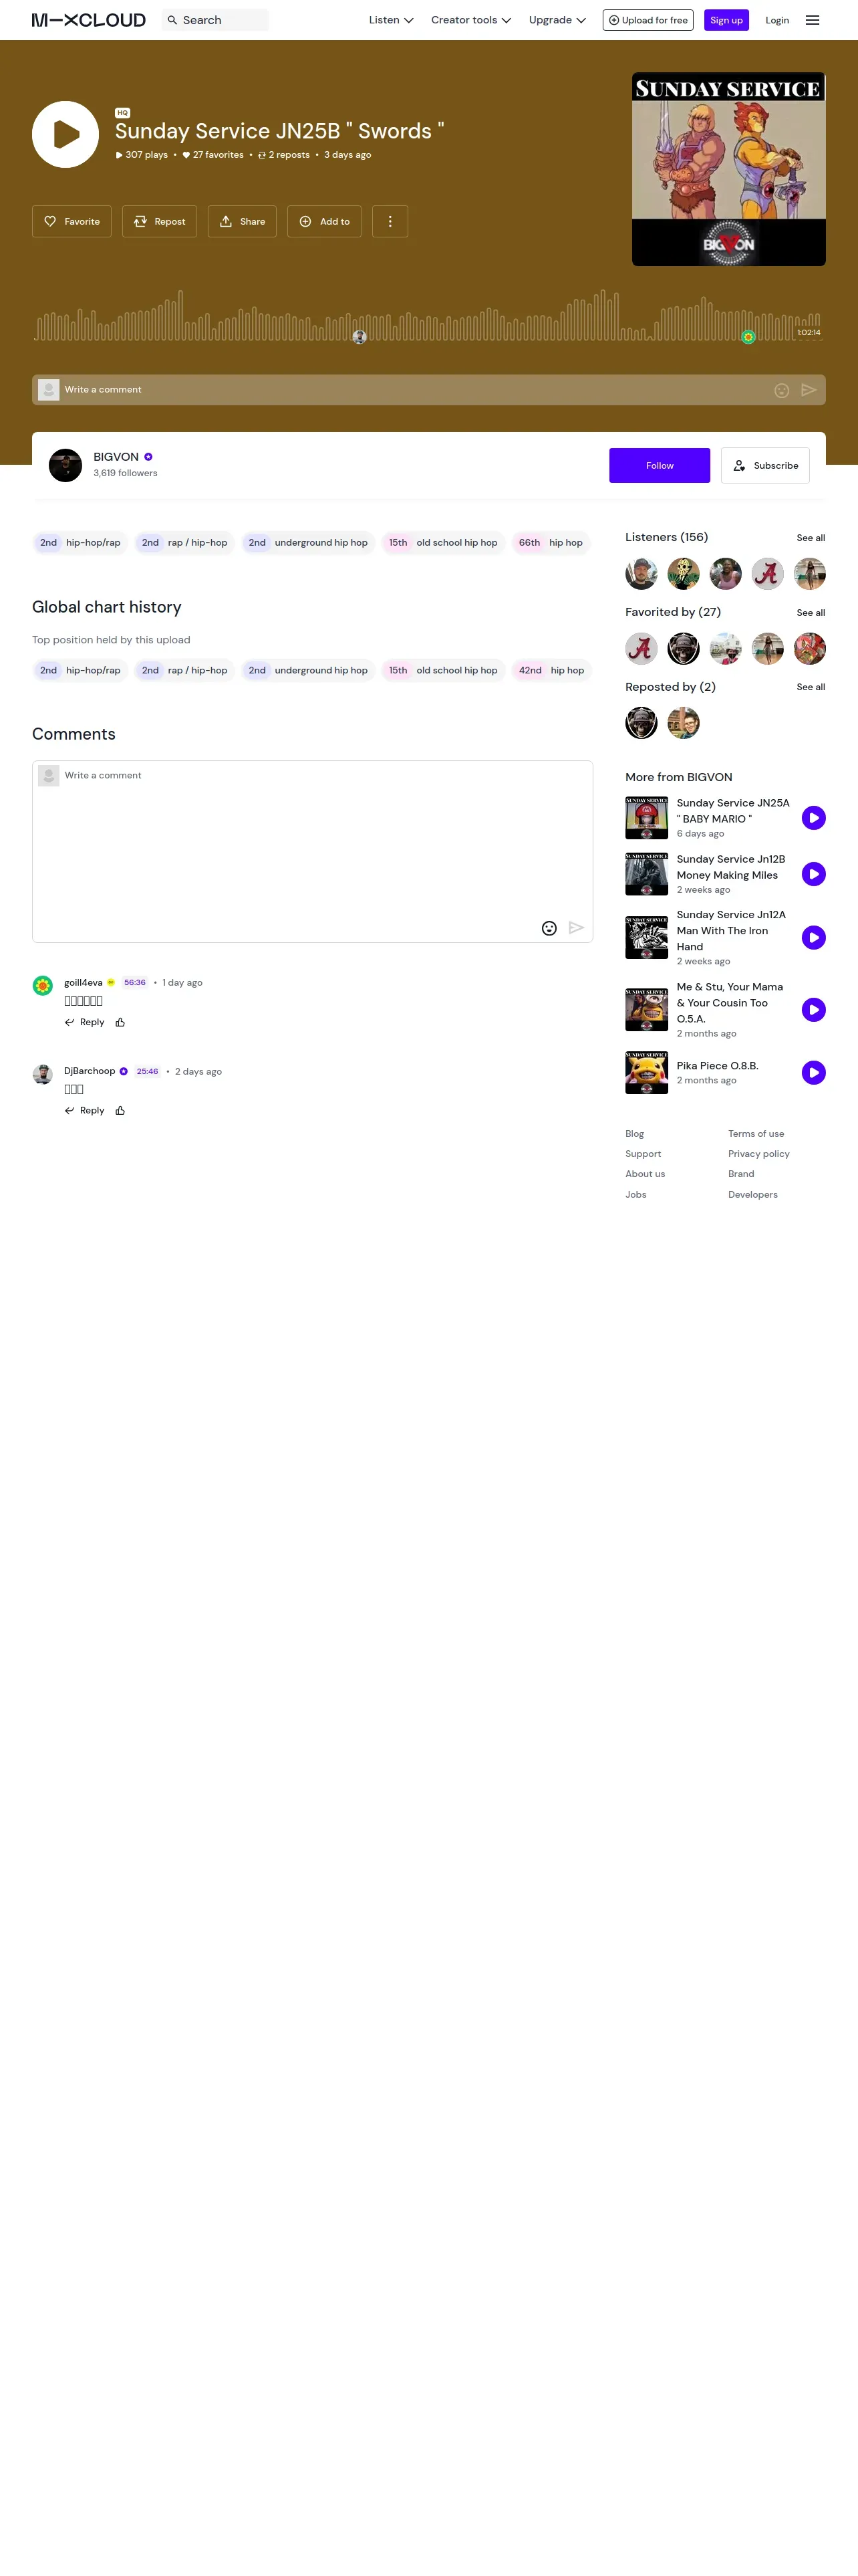Open first Favorited by avatar
This screenshot has height=2576, width=858.
641,649
